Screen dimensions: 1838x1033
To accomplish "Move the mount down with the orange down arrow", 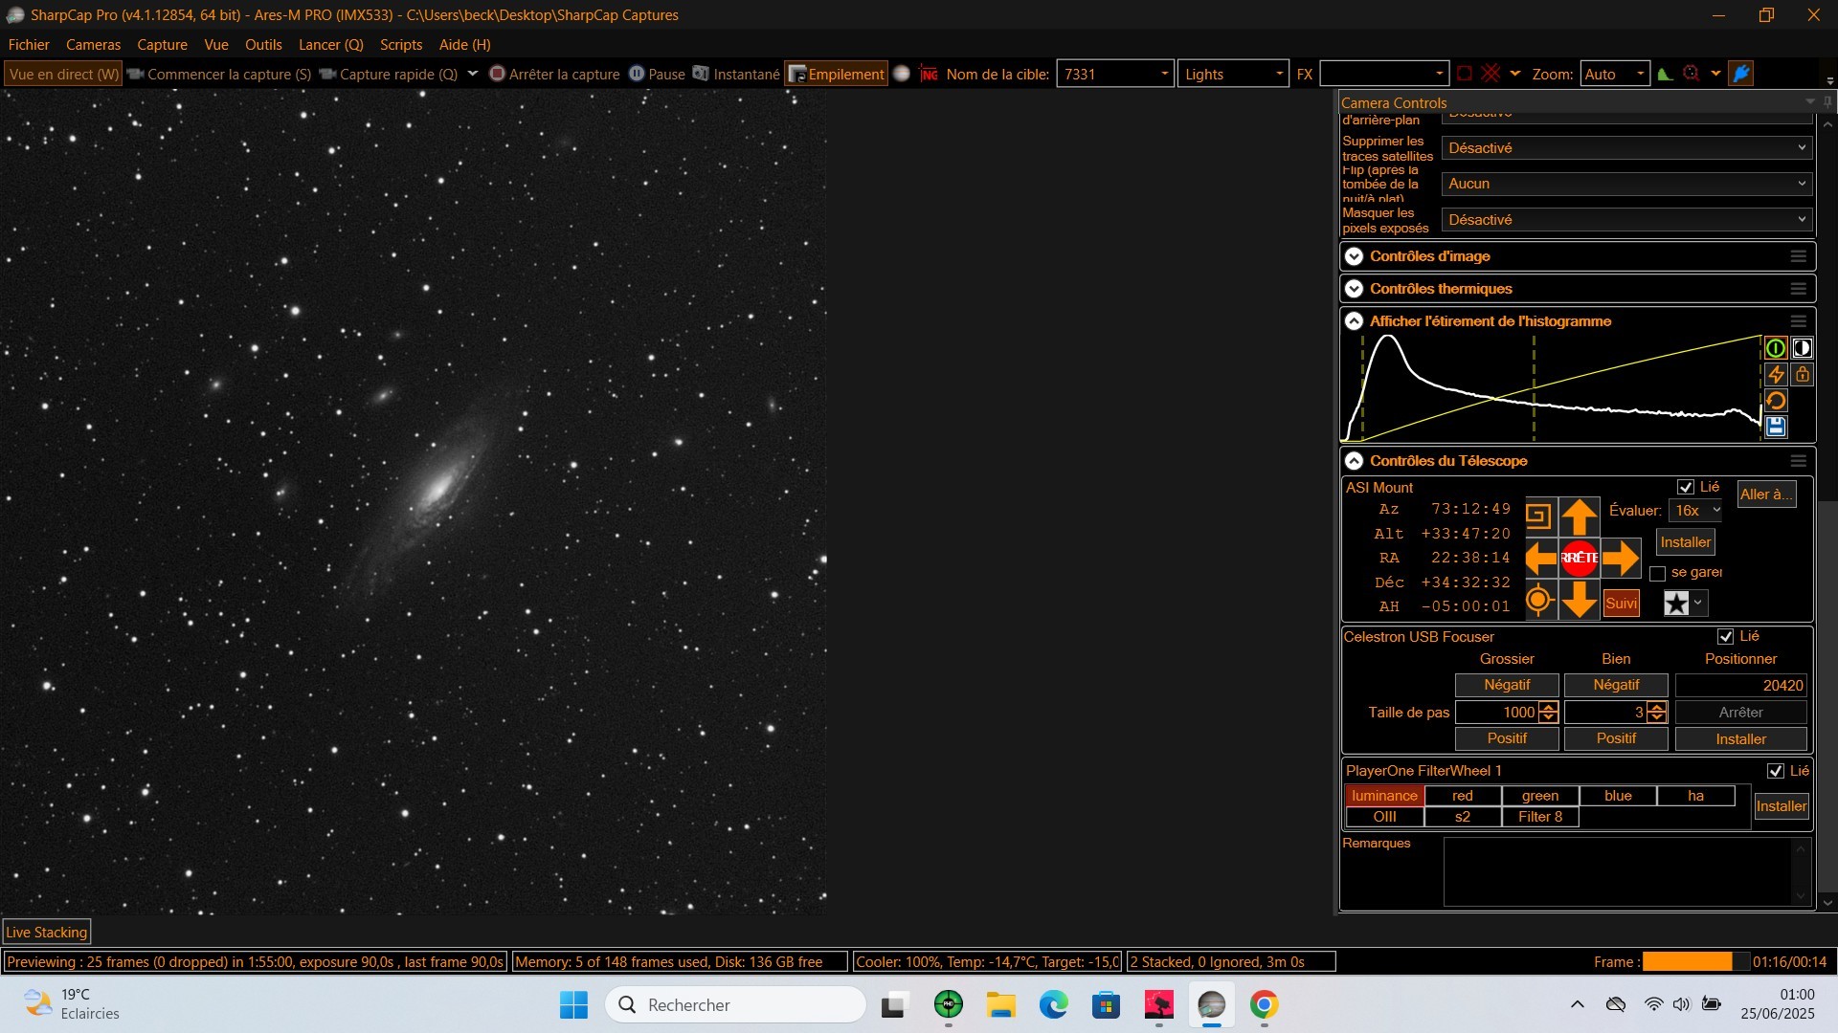I will pos(1580,601).
